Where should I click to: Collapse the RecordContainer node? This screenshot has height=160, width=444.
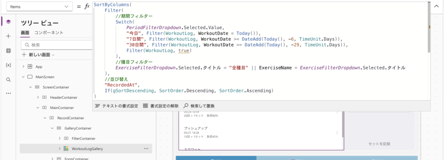tap(45, 118)
